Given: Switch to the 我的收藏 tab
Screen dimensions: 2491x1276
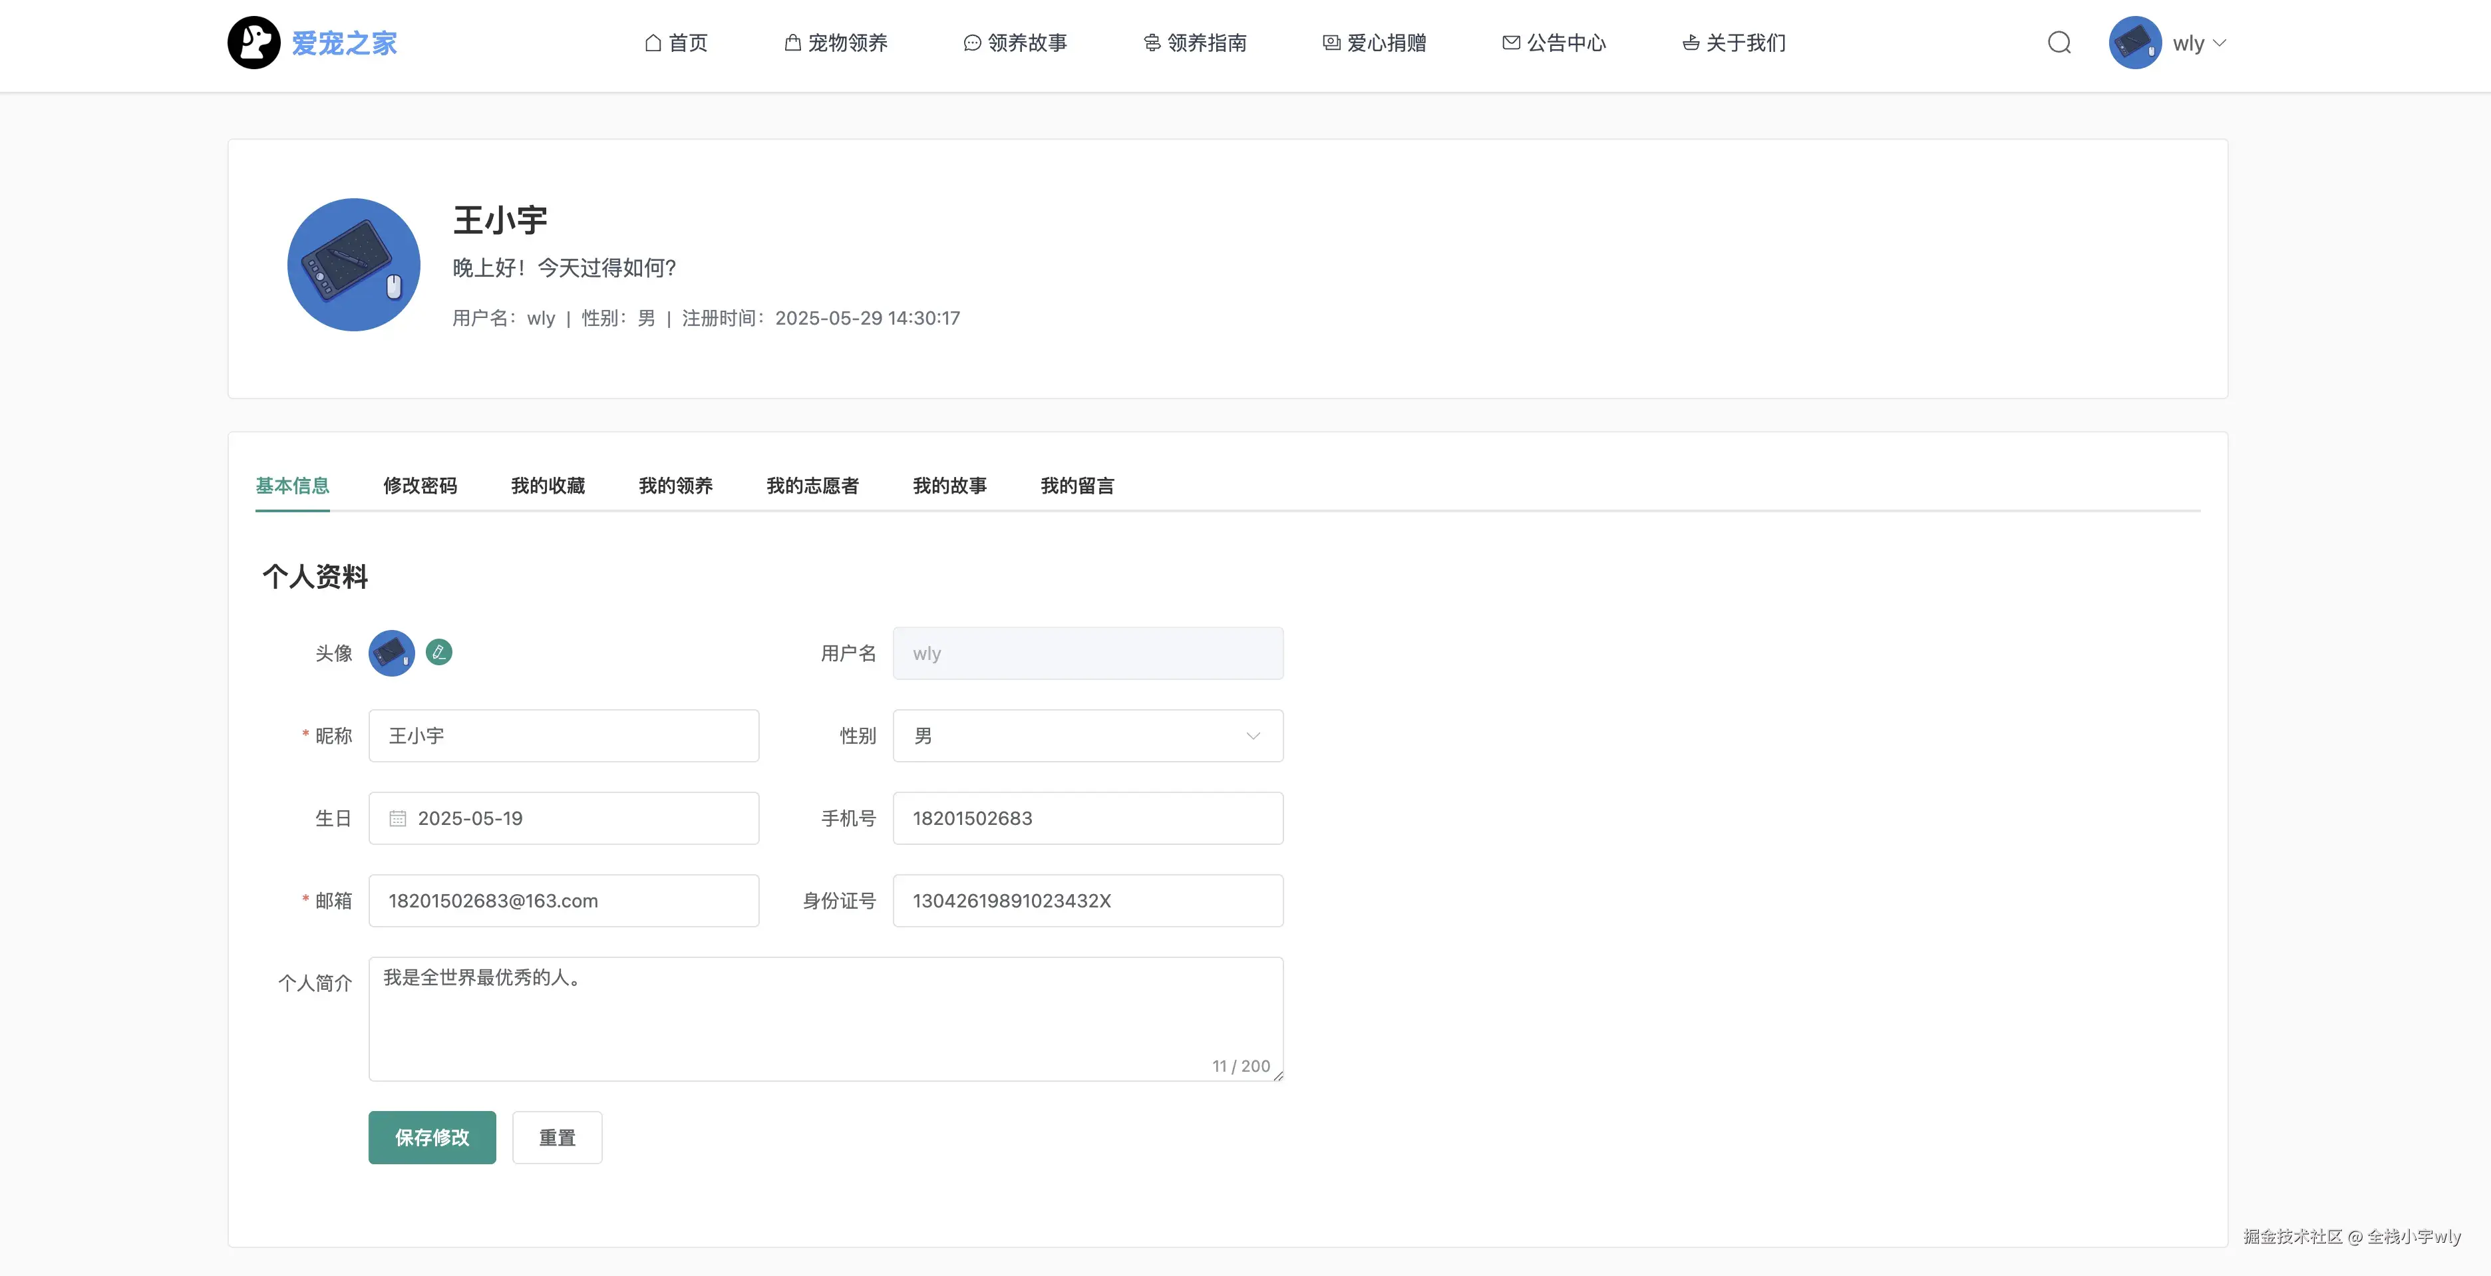Looking at the screenshot, I should (x=548, y=485).
